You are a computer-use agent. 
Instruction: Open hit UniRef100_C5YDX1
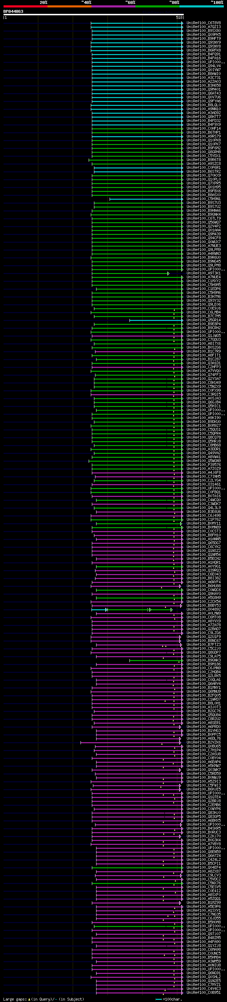(x=204, y=156)
